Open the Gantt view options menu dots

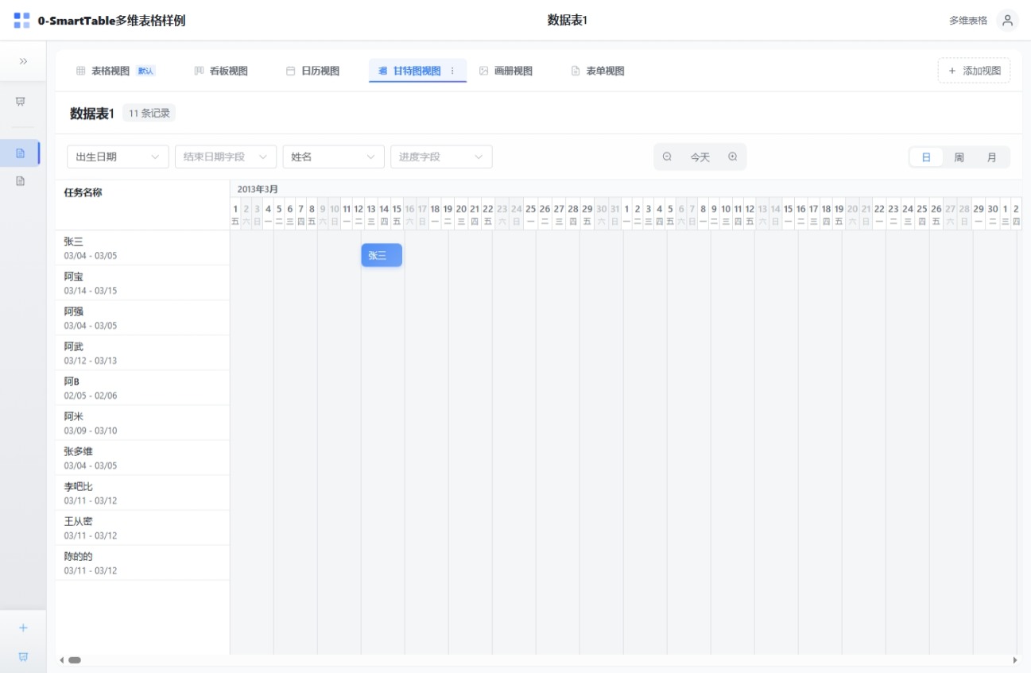(x=453, y=71)
